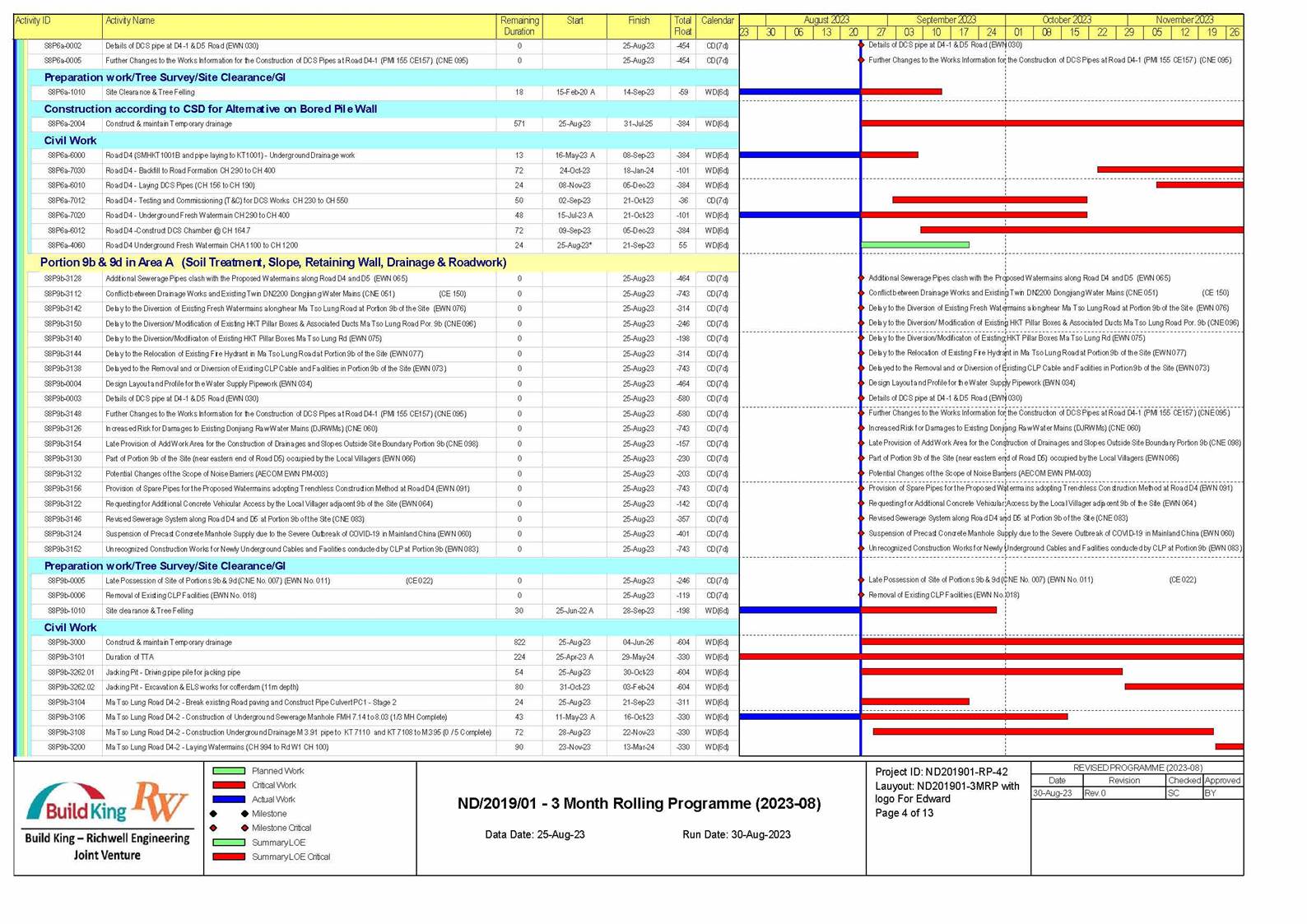
Task: Select activity ID S8P6a-7030
Action: coord(67,170)
